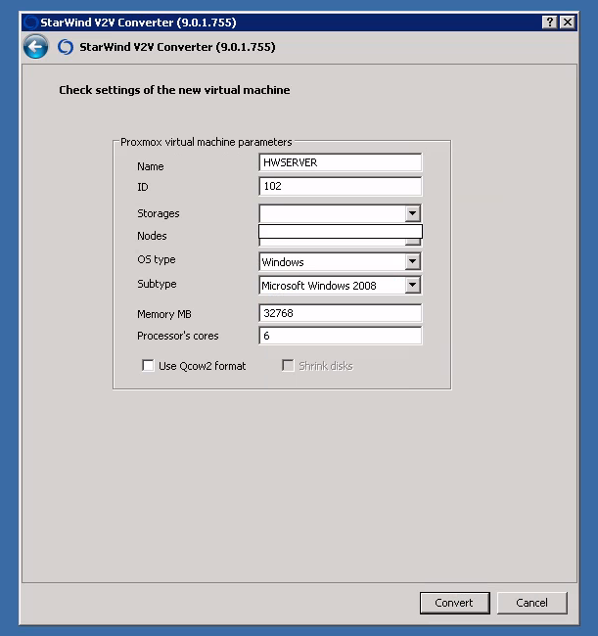Click the StarWind icon in title bar
Screen dimensions: 598x636
[x=30, y=23]
